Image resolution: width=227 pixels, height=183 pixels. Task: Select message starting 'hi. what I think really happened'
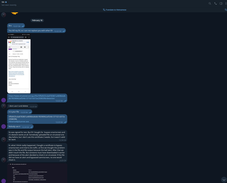click(x=37, y=152)
